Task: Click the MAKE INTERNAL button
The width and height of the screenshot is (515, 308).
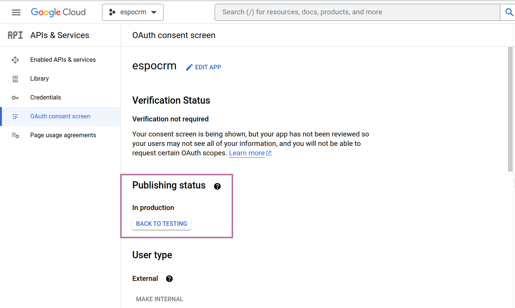Action: pyautogui.click(x=159, y=299)
